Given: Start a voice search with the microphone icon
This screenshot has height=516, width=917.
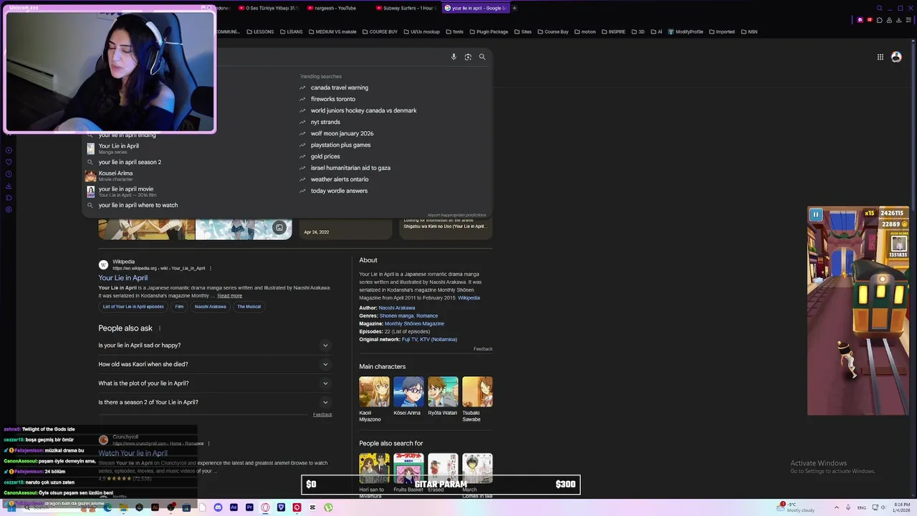Looking at the screenshot, I should [453, 57].
